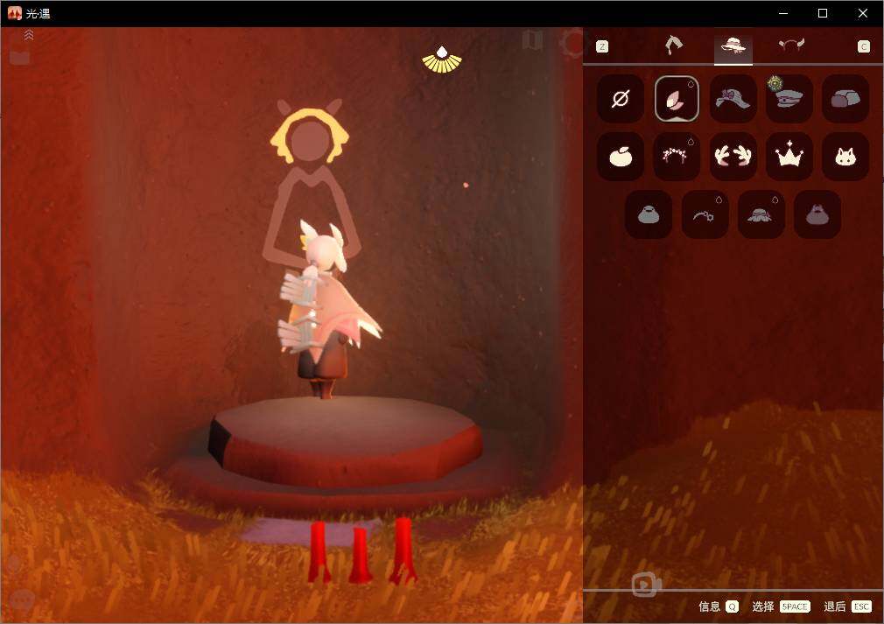The width and height of the screenshot is (884, 624).
Task: Maximize the 光遇 game window
Action: click(x=823, y=13)
